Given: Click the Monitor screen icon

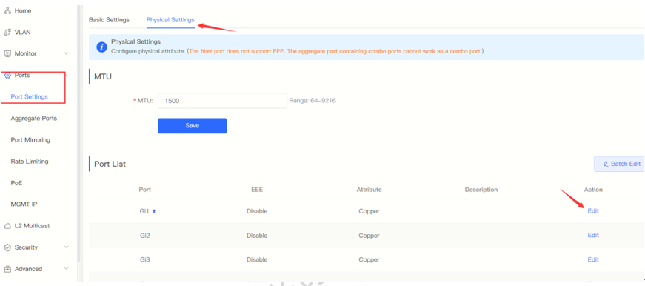Looking at the screenshot, I should [7, 53].
